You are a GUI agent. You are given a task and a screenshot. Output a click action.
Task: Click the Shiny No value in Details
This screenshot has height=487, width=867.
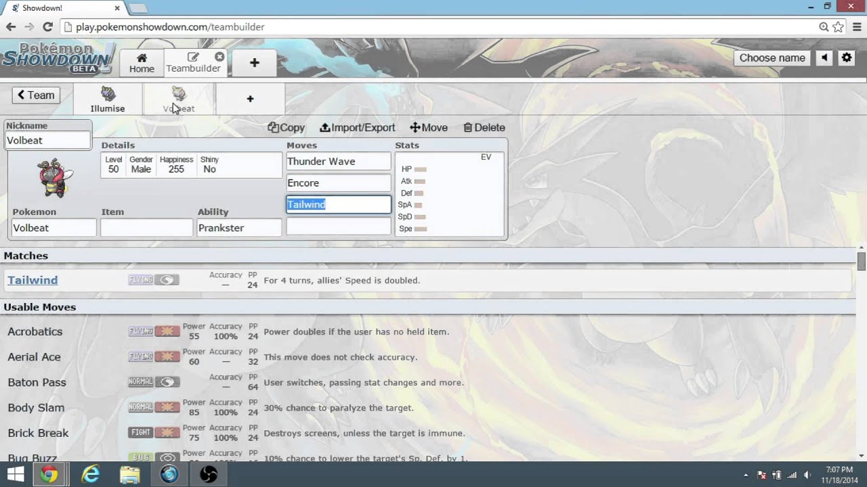coord(209,169)
